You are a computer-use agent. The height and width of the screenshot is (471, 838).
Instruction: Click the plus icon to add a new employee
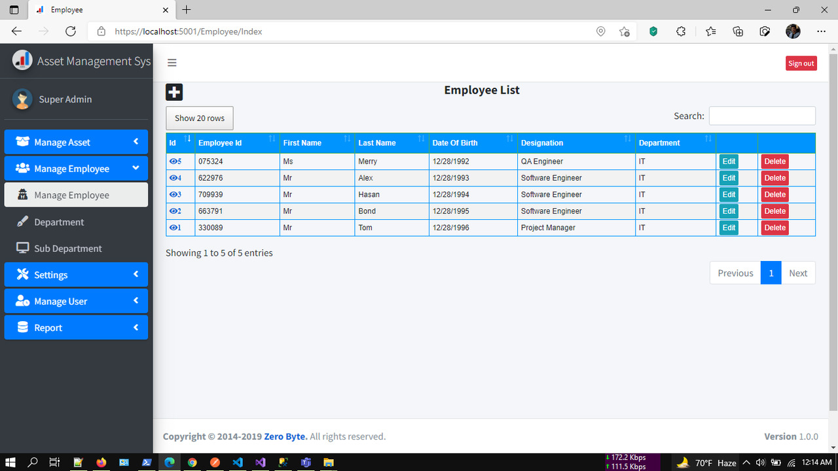pyautogui.click(x=173, y=92)
